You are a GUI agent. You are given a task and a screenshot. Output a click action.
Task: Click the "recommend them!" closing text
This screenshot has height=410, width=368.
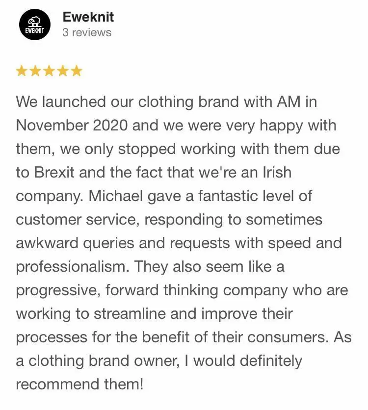tap(79, 384)
